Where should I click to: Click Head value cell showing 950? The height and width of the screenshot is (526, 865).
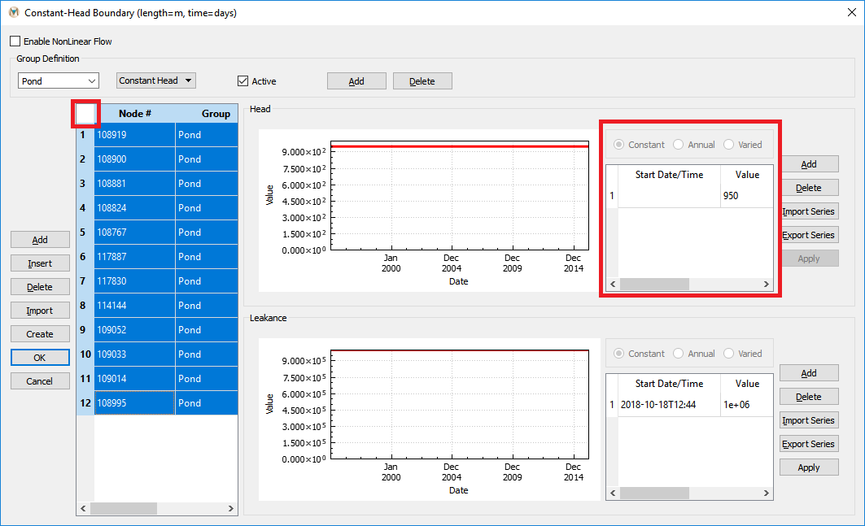coord(746,196)
